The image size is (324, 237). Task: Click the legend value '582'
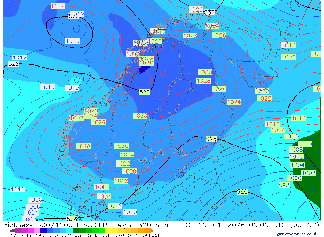(132, 235)
